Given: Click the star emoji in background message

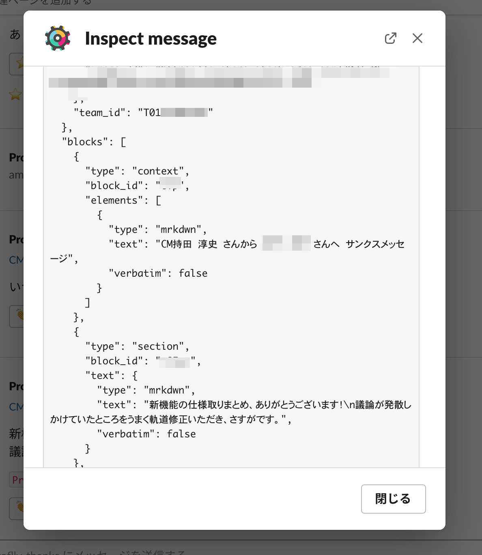Looking at the screenshot, I should (15, 95).
